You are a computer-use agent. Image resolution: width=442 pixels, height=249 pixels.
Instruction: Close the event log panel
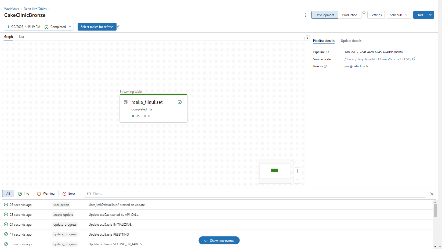(x=432, y=194)
